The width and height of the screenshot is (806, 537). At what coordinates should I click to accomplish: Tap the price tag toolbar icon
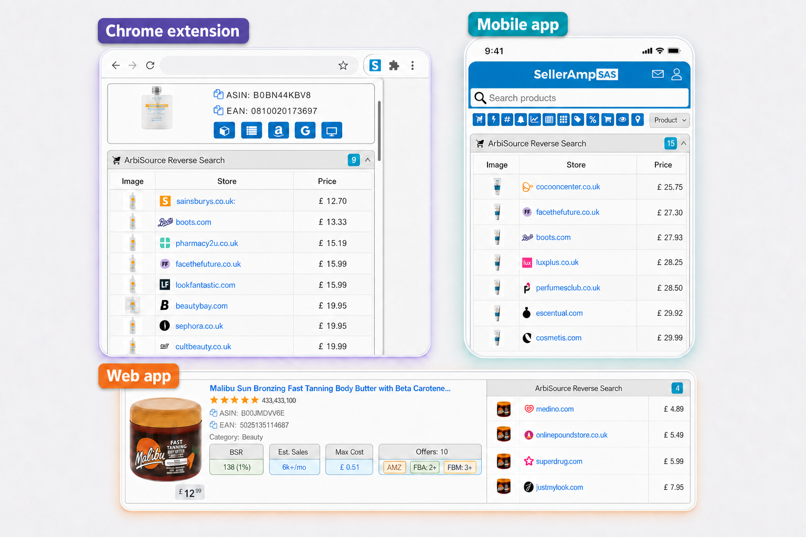[x=578, y=120]
